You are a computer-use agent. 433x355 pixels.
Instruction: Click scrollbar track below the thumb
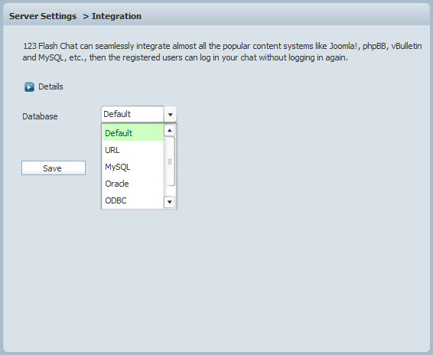click(x=170, y=191)
